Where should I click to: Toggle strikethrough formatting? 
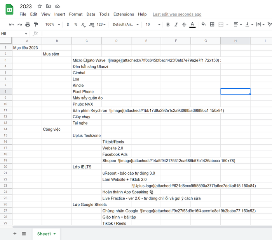click(x=184, y=25)
